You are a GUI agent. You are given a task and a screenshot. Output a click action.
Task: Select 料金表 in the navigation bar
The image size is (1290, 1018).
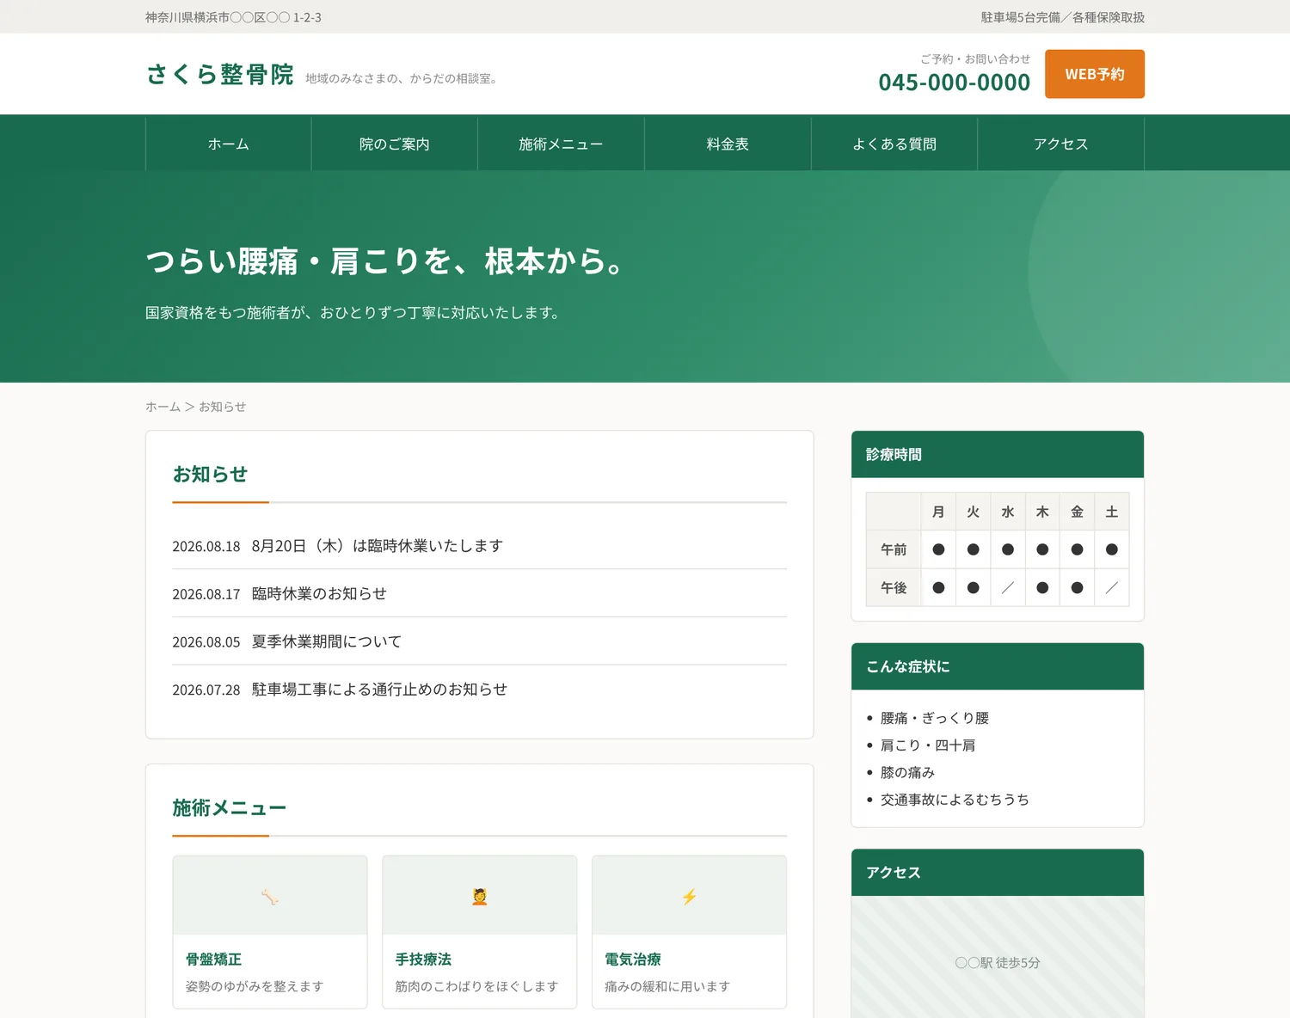[728, 144]
